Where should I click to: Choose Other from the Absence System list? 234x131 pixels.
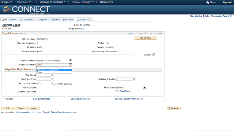[x=54, y=72]
